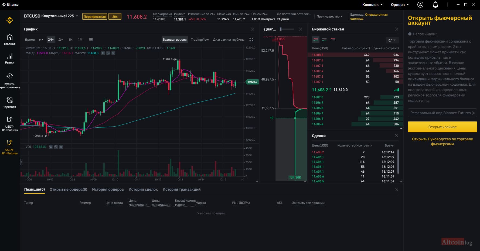Select the TradingView chart tab

coord(200,40)
